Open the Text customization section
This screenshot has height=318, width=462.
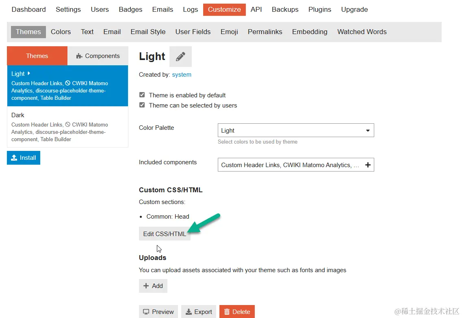pos(87,32)
